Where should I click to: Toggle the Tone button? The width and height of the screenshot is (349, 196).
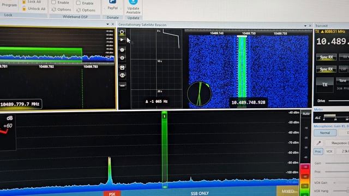[x=342, y=81]
